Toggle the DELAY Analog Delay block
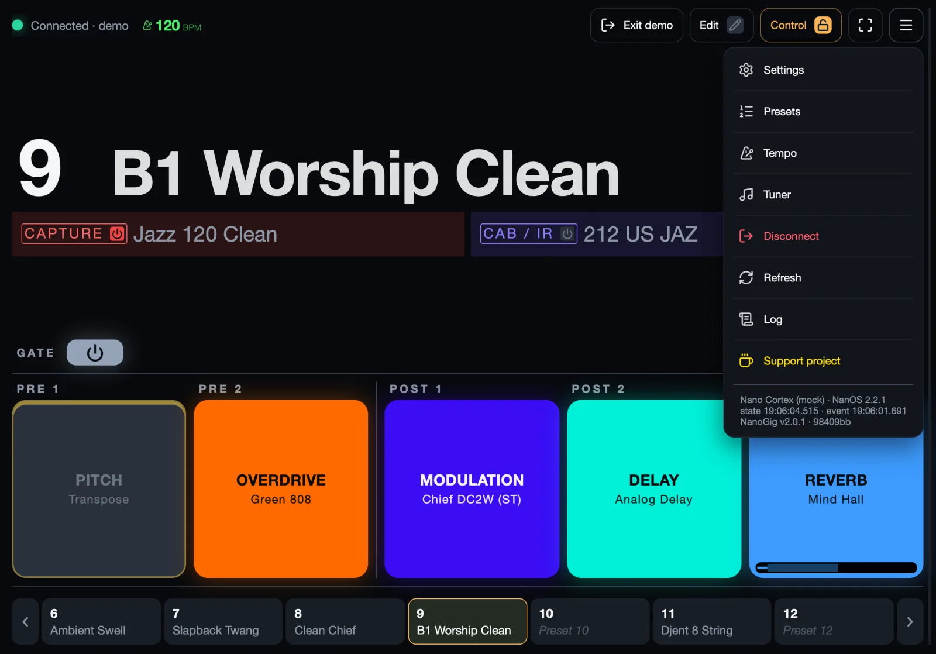 click(x=654, y=489)
